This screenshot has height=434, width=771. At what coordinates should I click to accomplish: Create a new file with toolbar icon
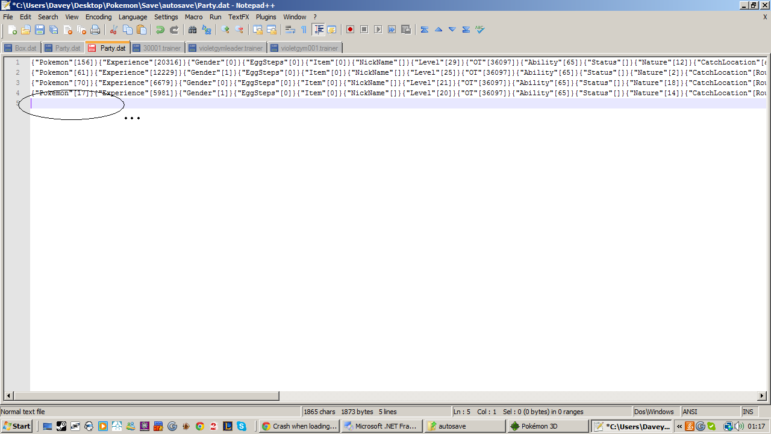[12, 30]
